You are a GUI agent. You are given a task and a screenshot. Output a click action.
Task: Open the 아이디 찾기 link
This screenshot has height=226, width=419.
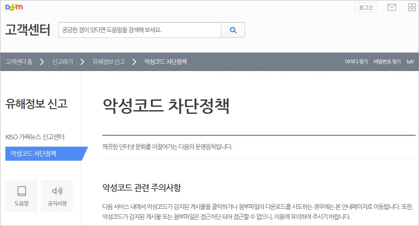coord(357,62)
